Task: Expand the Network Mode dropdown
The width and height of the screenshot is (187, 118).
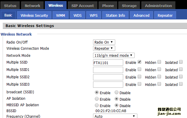Action: (x=114, y=55)
